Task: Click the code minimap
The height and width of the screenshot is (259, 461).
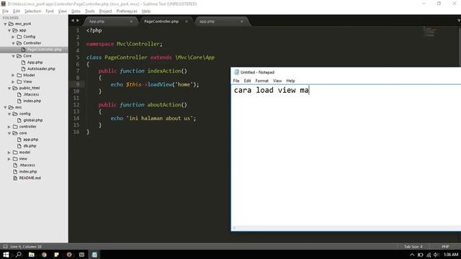Action: 429,32
